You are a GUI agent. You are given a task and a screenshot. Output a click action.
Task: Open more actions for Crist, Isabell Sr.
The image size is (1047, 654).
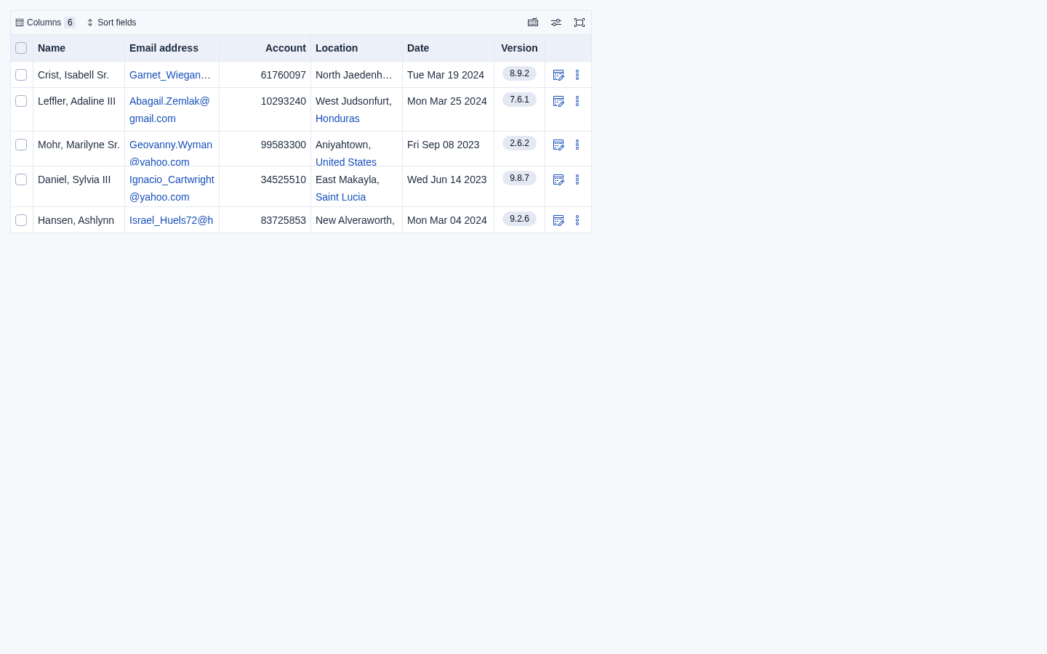point(577,75)
